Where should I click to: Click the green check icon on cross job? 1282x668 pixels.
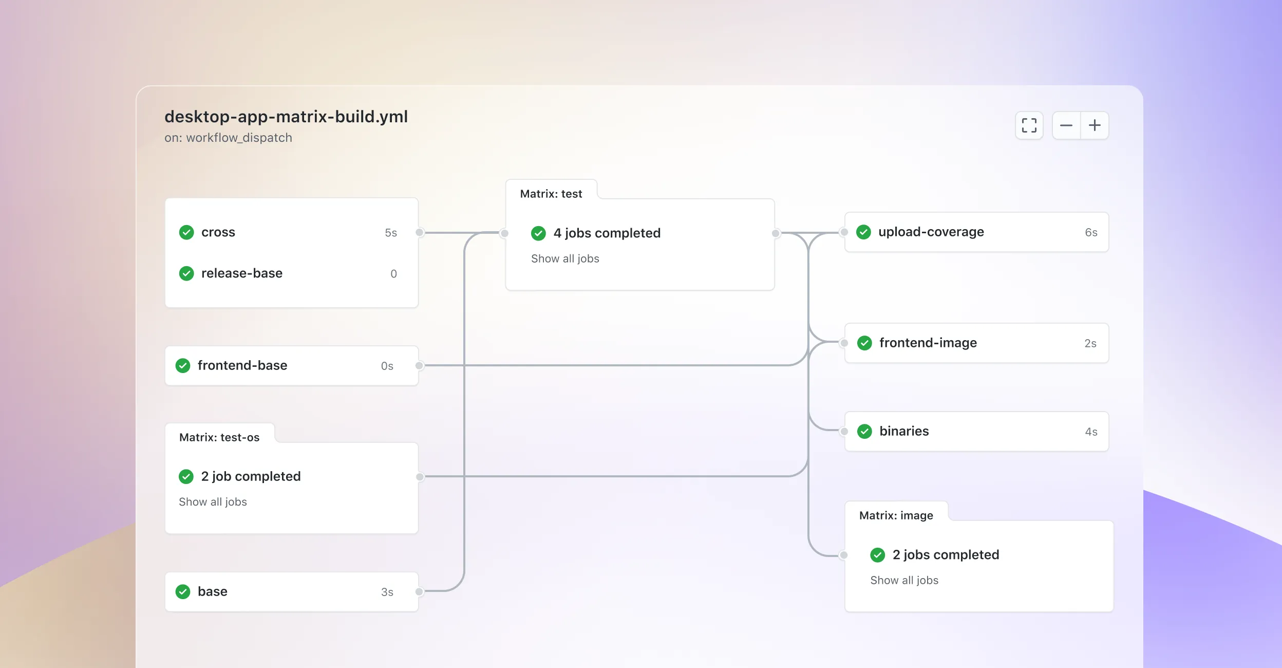186,232
